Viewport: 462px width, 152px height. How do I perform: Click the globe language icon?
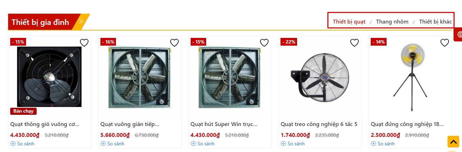459,34
